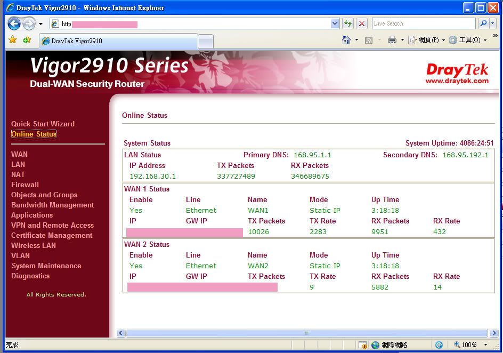Open the Favorites Center star
The height and width of the screenshot is (353, 503).
12,40
